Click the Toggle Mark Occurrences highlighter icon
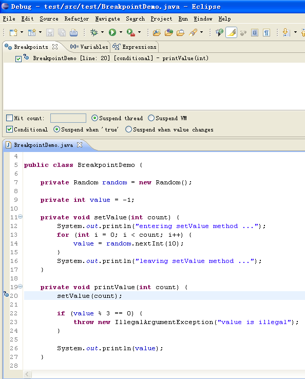Viewport: 305px width, 379px height. click(x=231, y=32)
